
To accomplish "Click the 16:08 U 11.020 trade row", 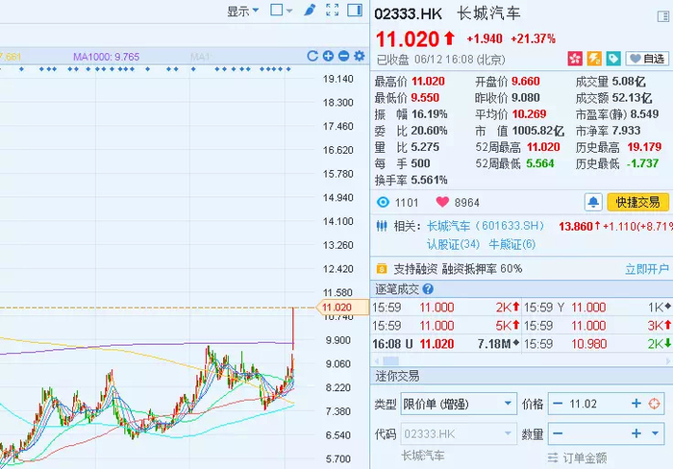I will [446, 344].
